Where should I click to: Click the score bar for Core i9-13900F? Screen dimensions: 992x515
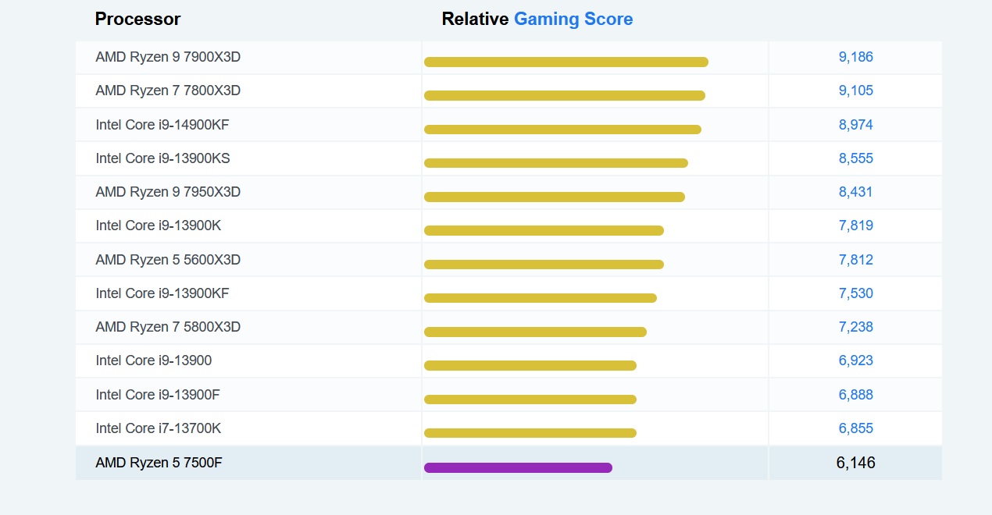tap(530, 400)
